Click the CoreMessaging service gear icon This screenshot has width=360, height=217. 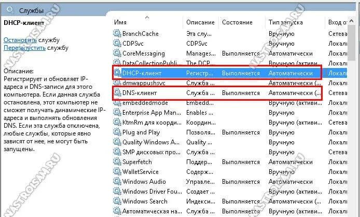[x=117, y=53]
